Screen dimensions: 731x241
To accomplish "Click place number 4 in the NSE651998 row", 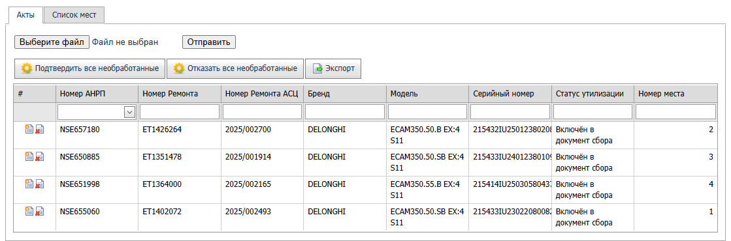I will coord(711,184).
